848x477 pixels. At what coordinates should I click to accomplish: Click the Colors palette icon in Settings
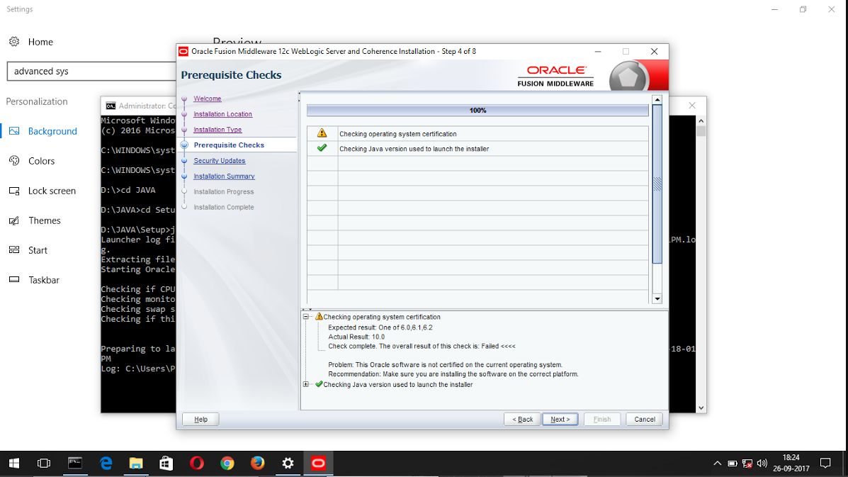(14, 161)
